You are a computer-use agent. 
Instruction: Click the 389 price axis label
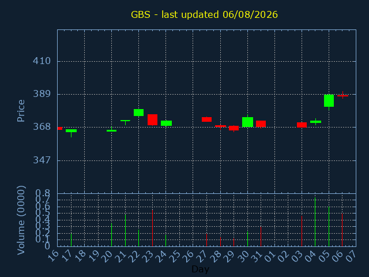pos(42,94)
